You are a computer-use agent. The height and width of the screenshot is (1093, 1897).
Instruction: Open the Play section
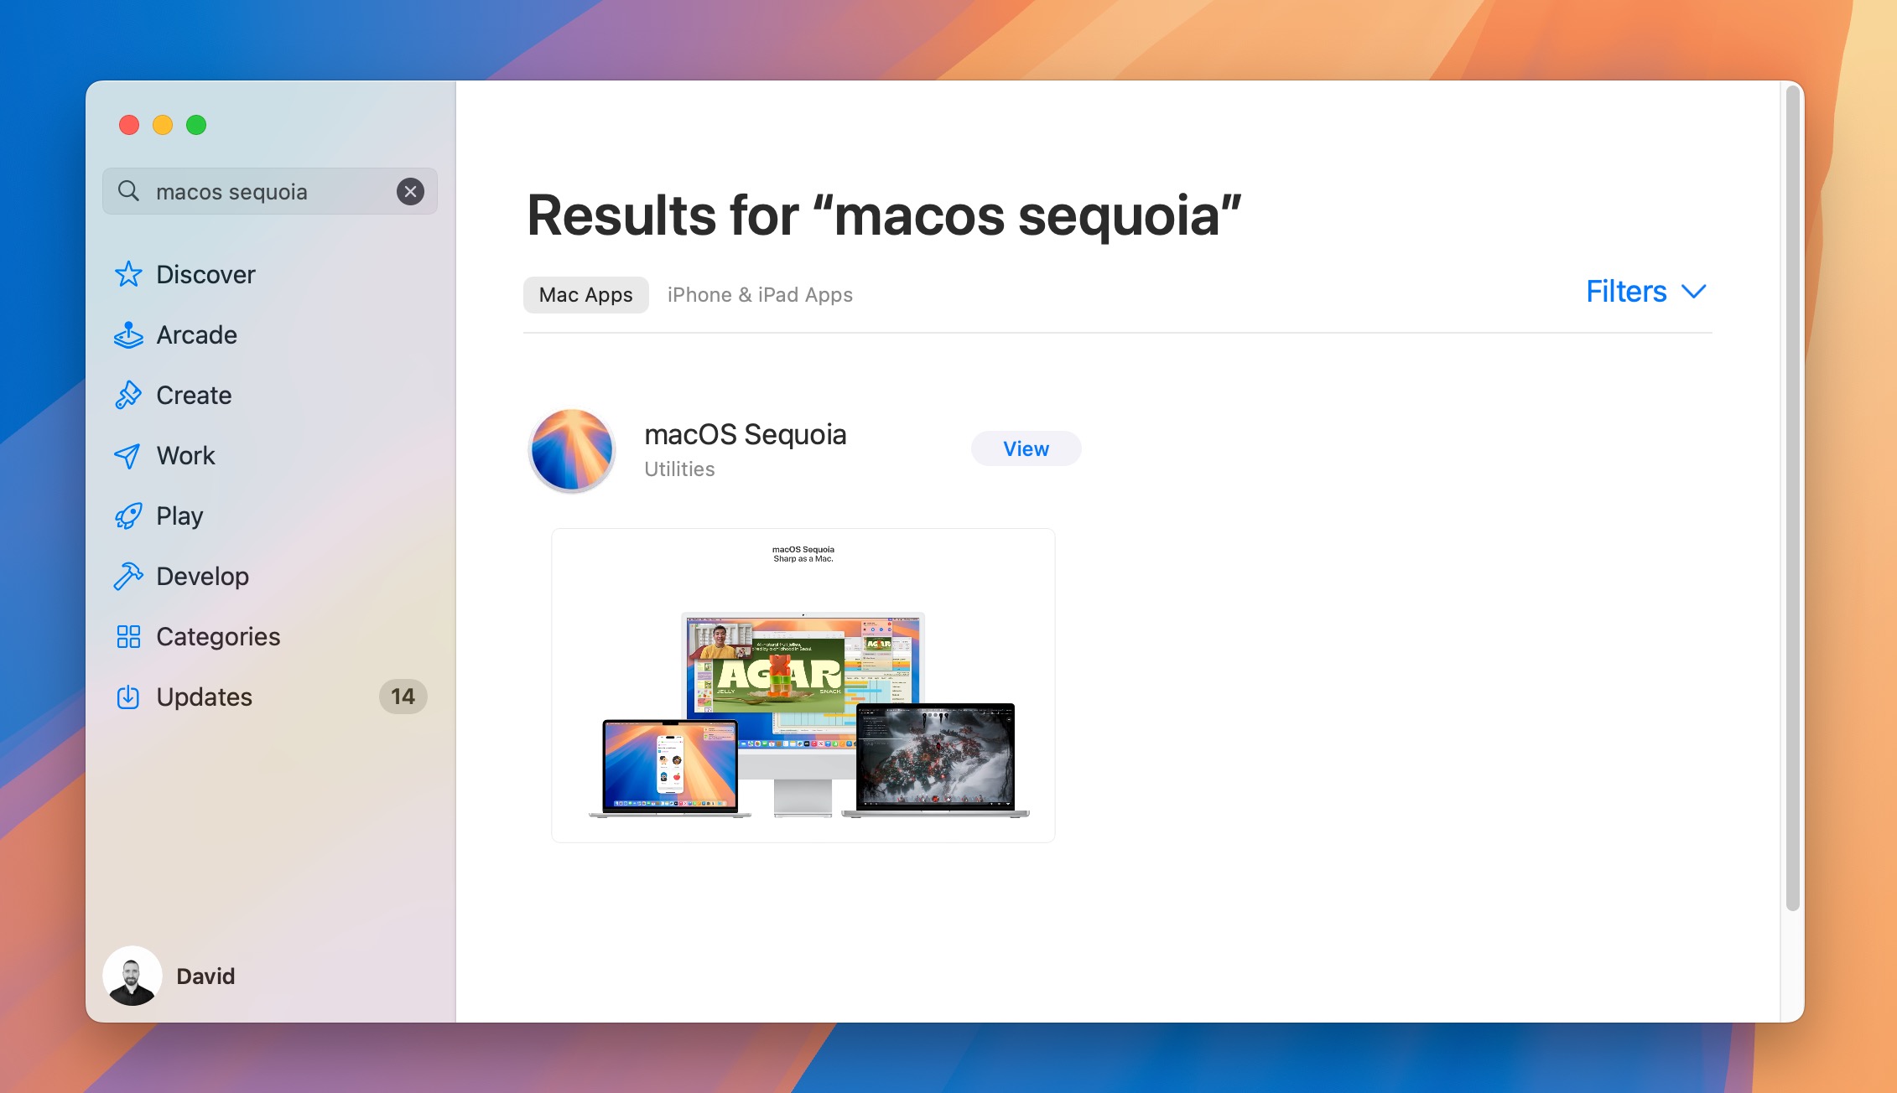(179, 515)
